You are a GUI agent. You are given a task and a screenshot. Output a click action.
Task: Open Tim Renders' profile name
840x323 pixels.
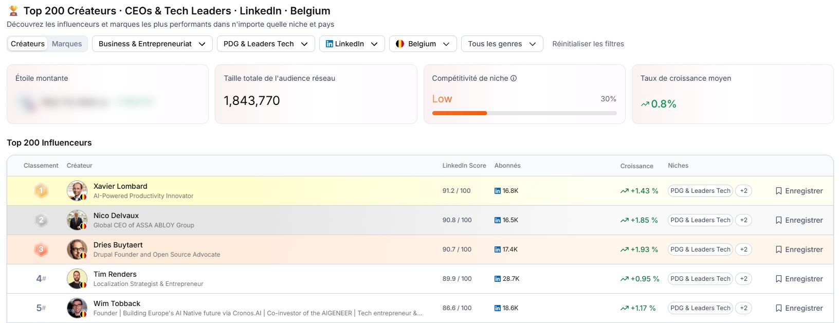tap(115, 274)
